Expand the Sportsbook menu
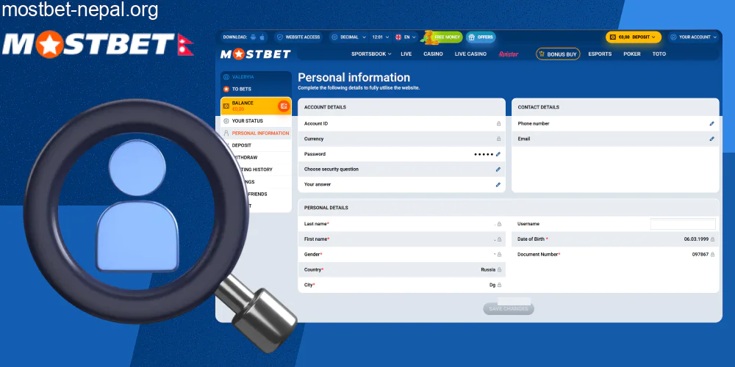Viewport: 735px width, 367px height. pos(371,54)
